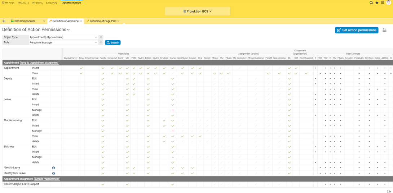Open the hamburger menu icon

pyautogui.click(x=383, y=3)
